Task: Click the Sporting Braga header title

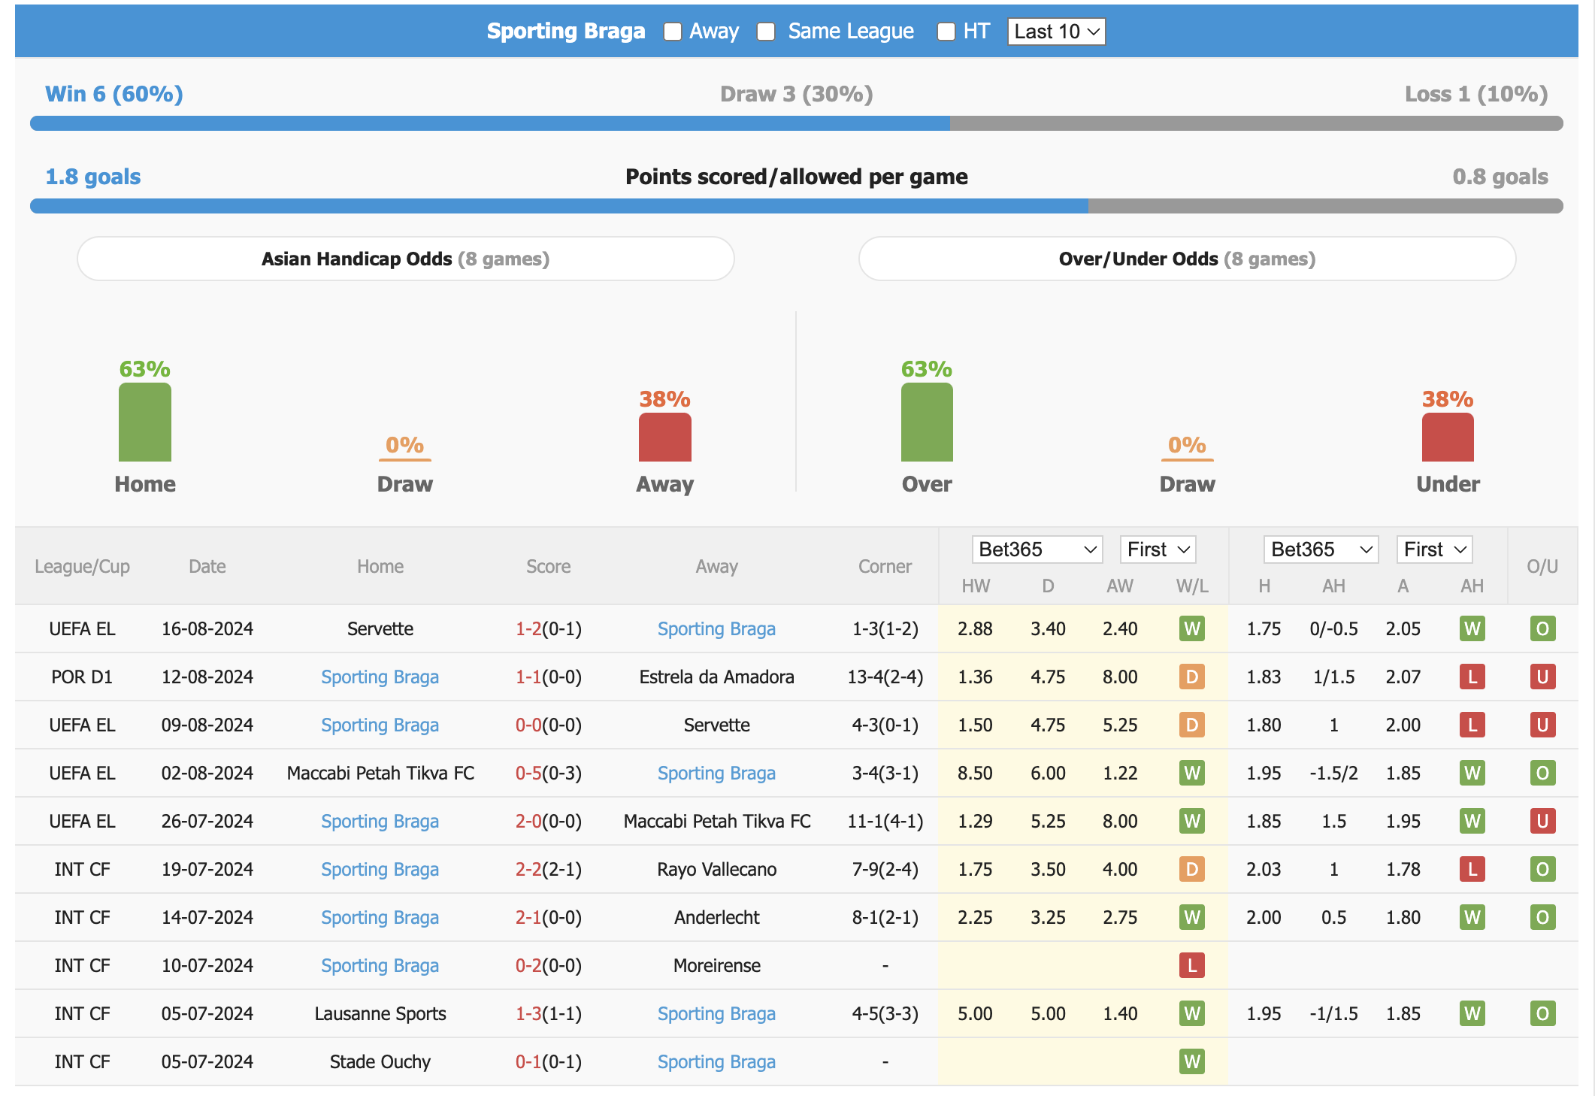Action: pyautogui.click(x=566, y=31)
